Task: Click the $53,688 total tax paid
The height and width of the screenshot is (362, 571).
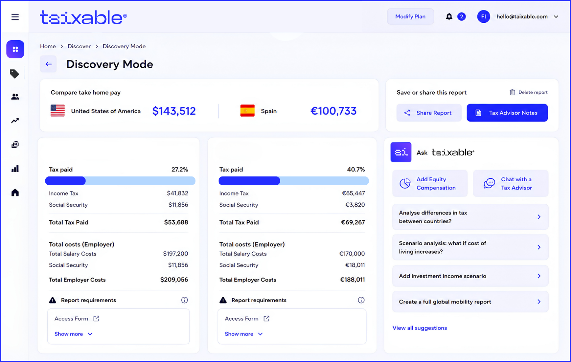Action: (176, 222)
